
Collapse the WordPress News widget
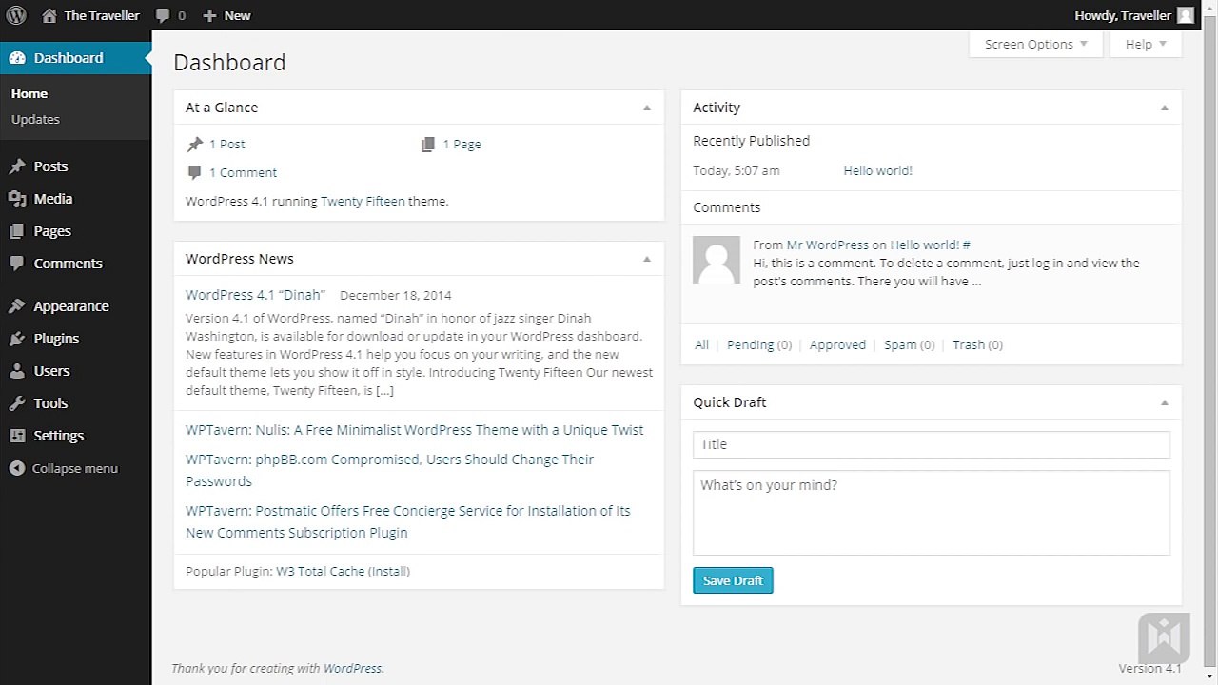point(647,259)
